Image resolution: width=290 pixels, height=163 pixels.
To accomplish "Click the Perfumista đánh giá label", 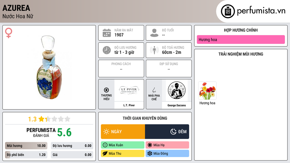I will (x=41, y=132).
